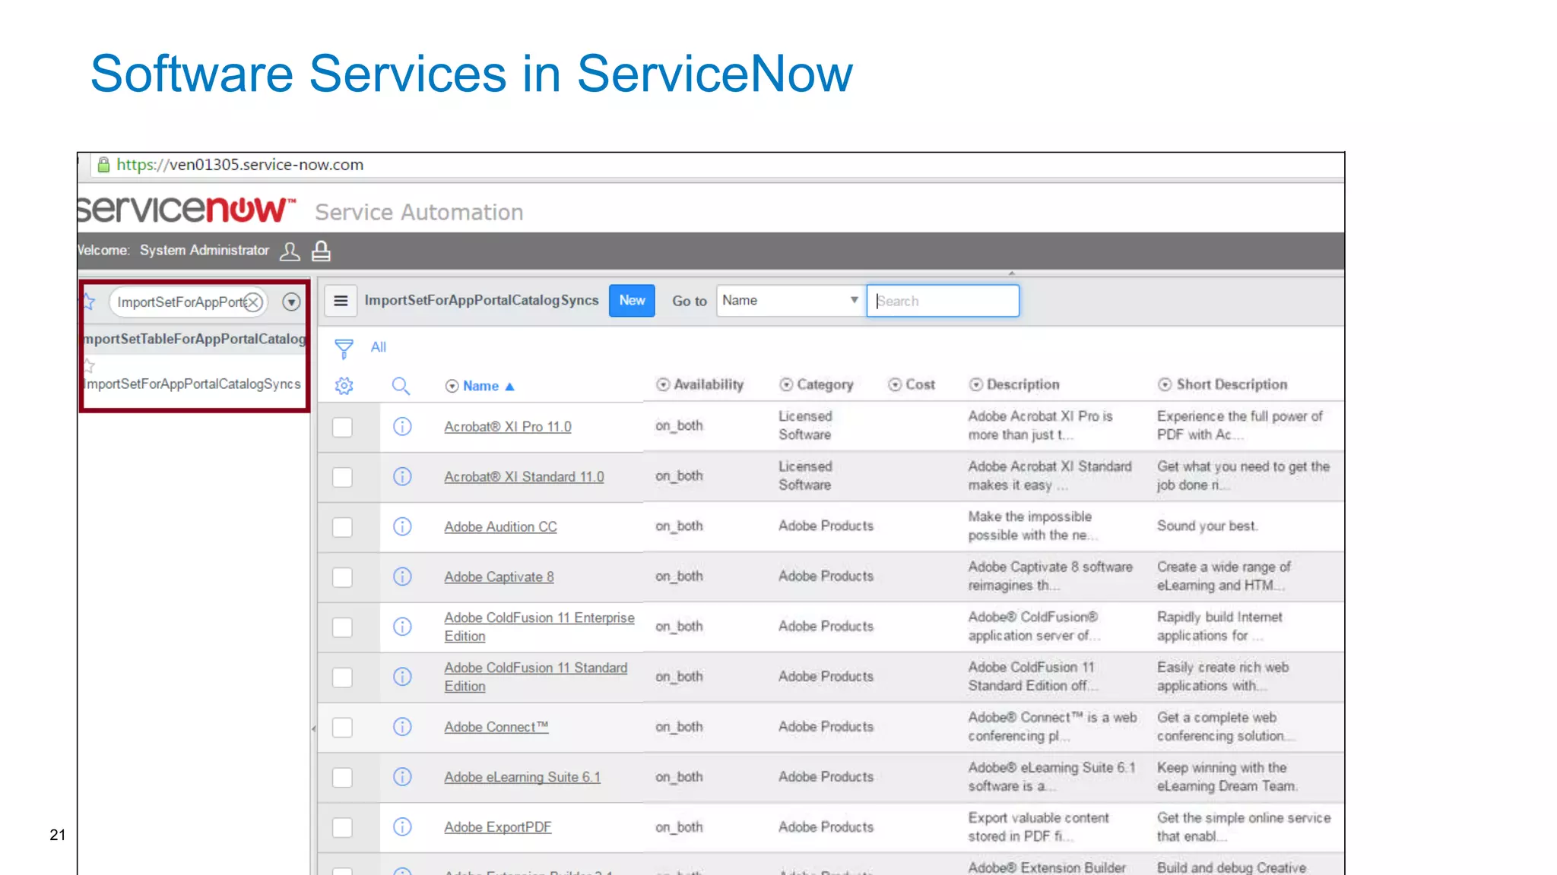Open personalize list gear icon

tap(344, 386)
